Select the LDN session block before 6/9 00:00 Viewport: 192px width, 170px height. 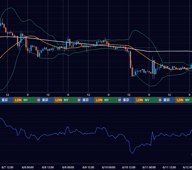(58, 100)
